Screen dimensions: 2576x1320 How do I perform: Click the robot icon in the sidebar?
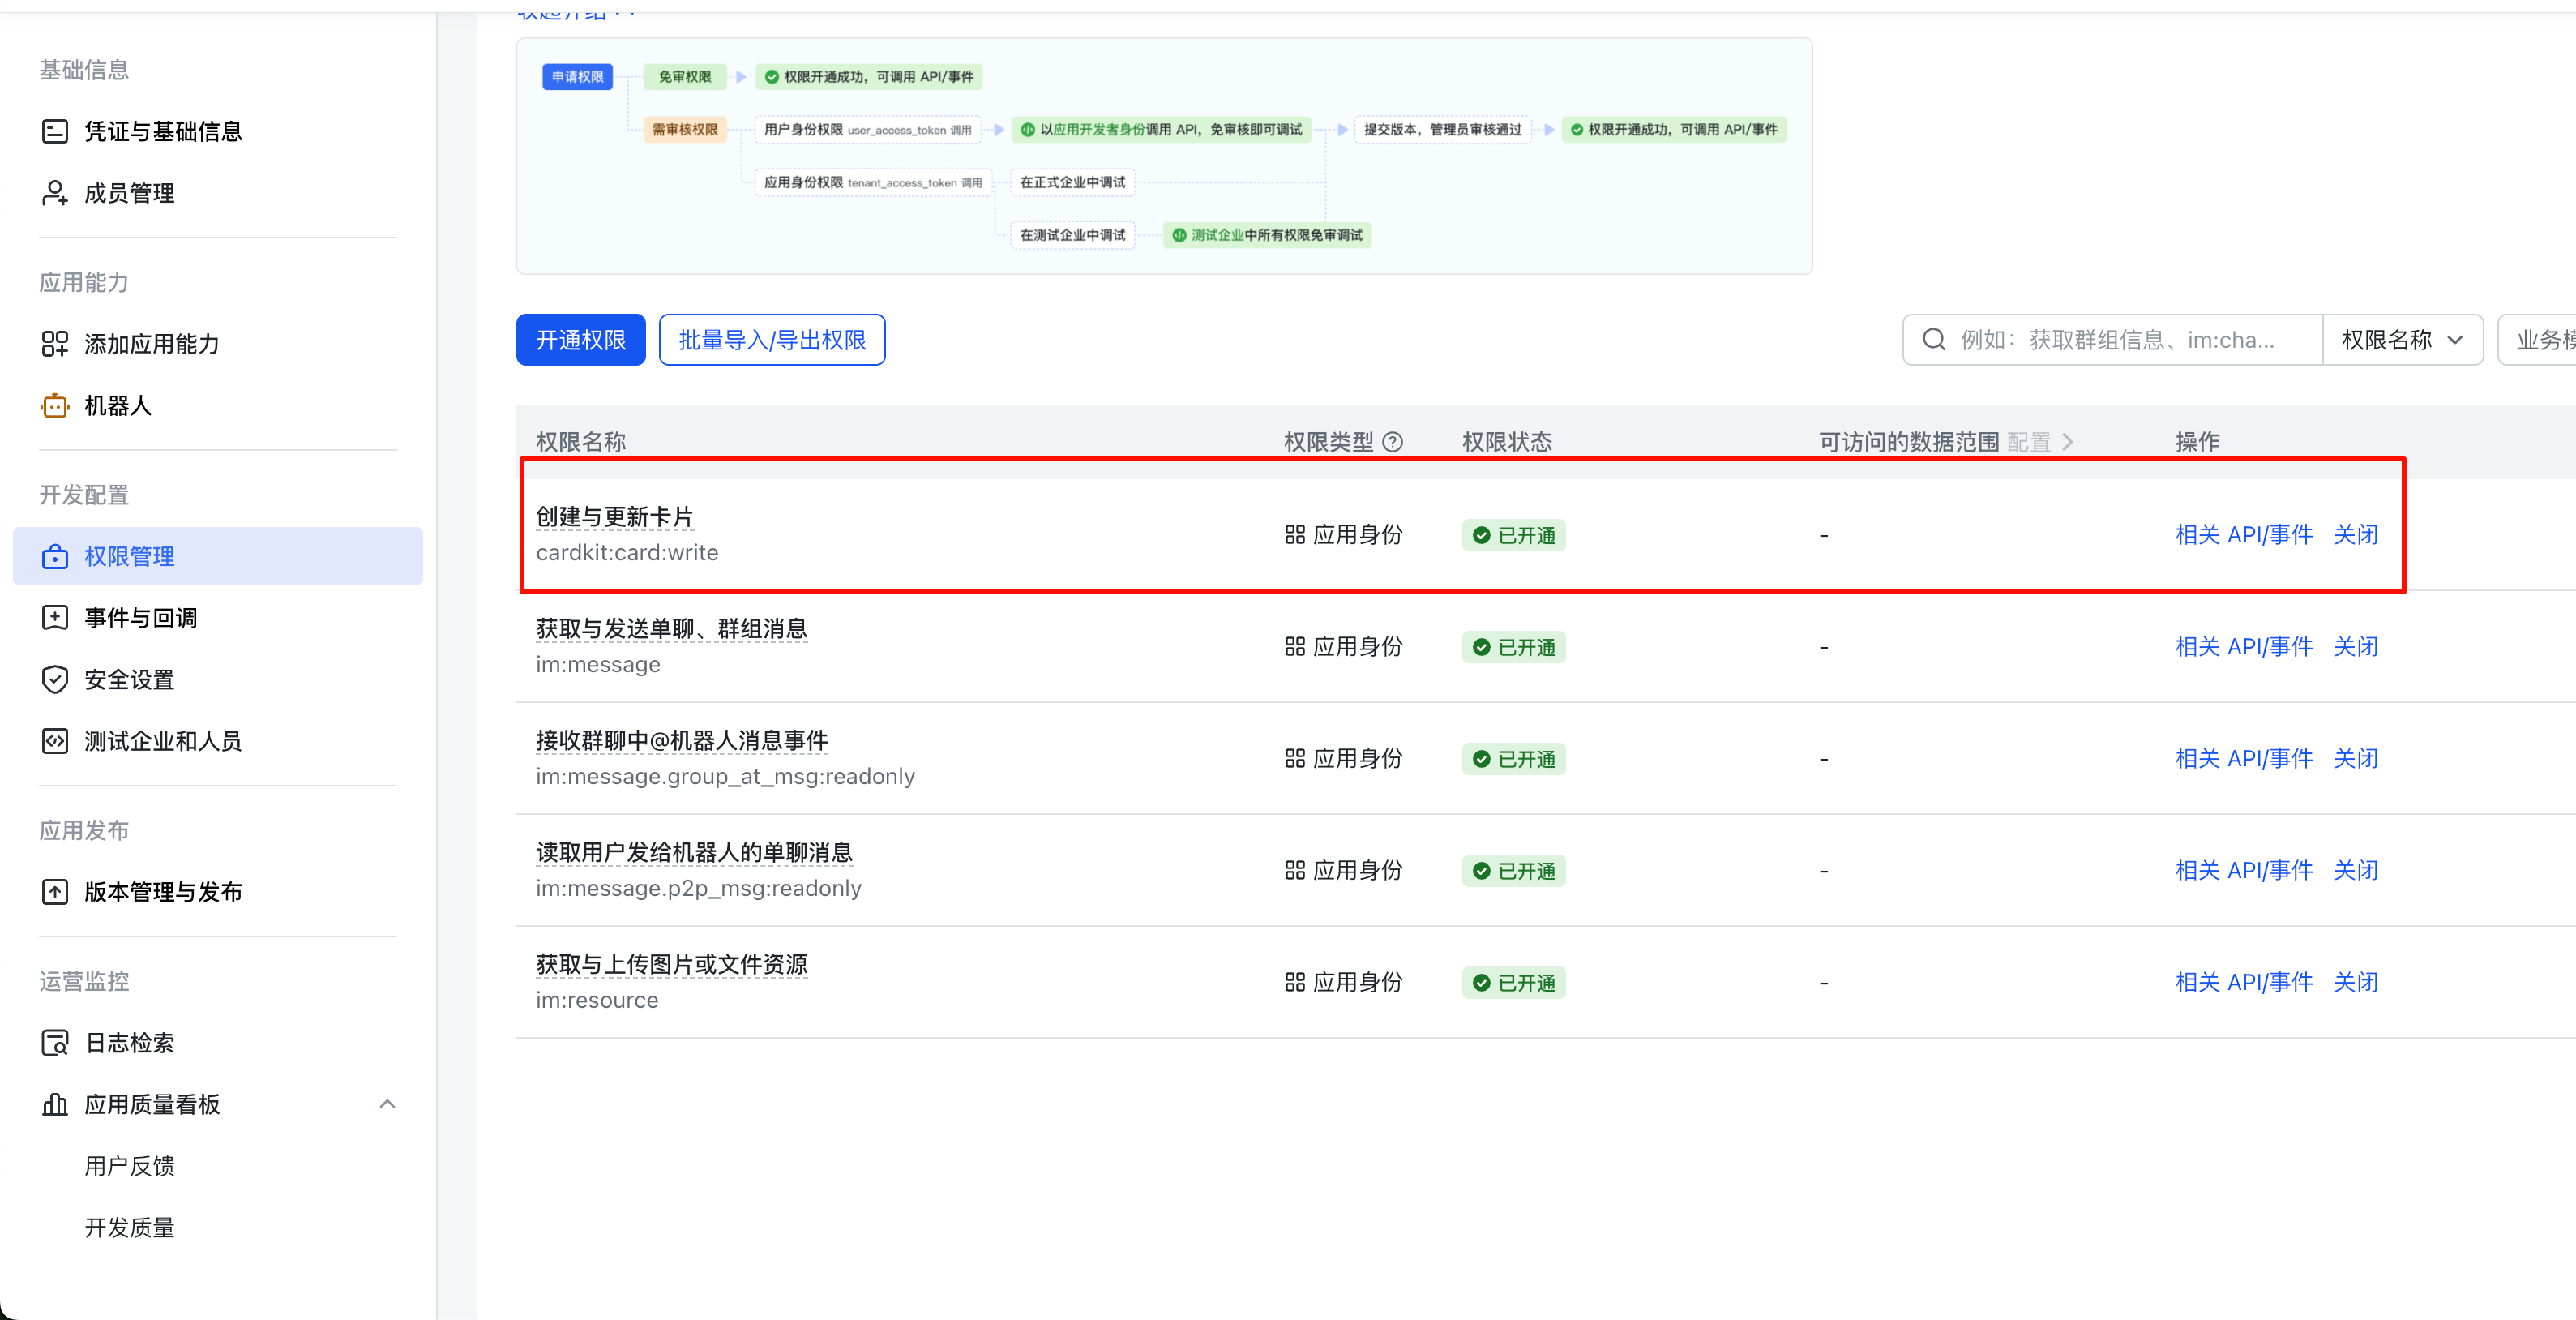54,406
